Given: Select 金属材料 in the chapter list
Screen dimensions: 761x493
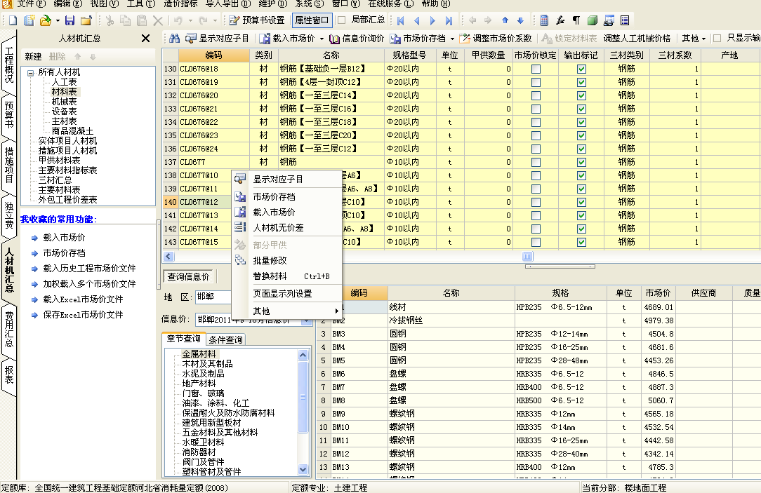Looking at the screenshot, I should click(x=199, y=354).
